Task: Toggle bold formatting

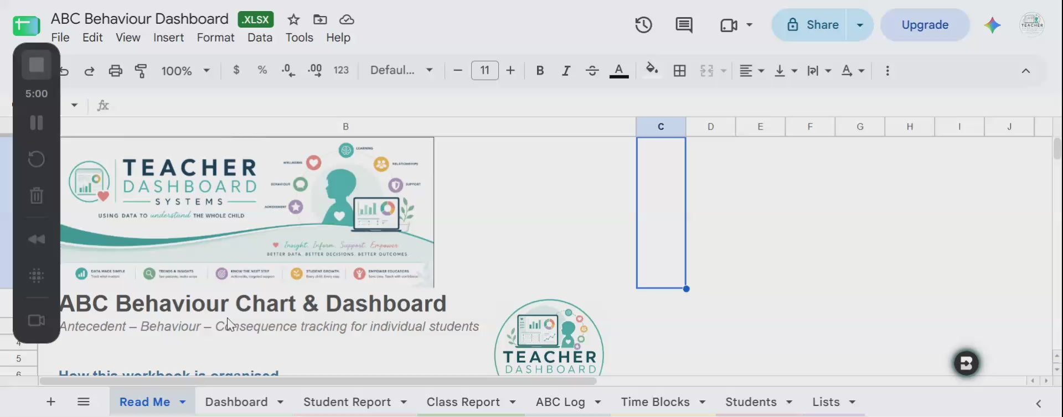Action: (540, 71)
